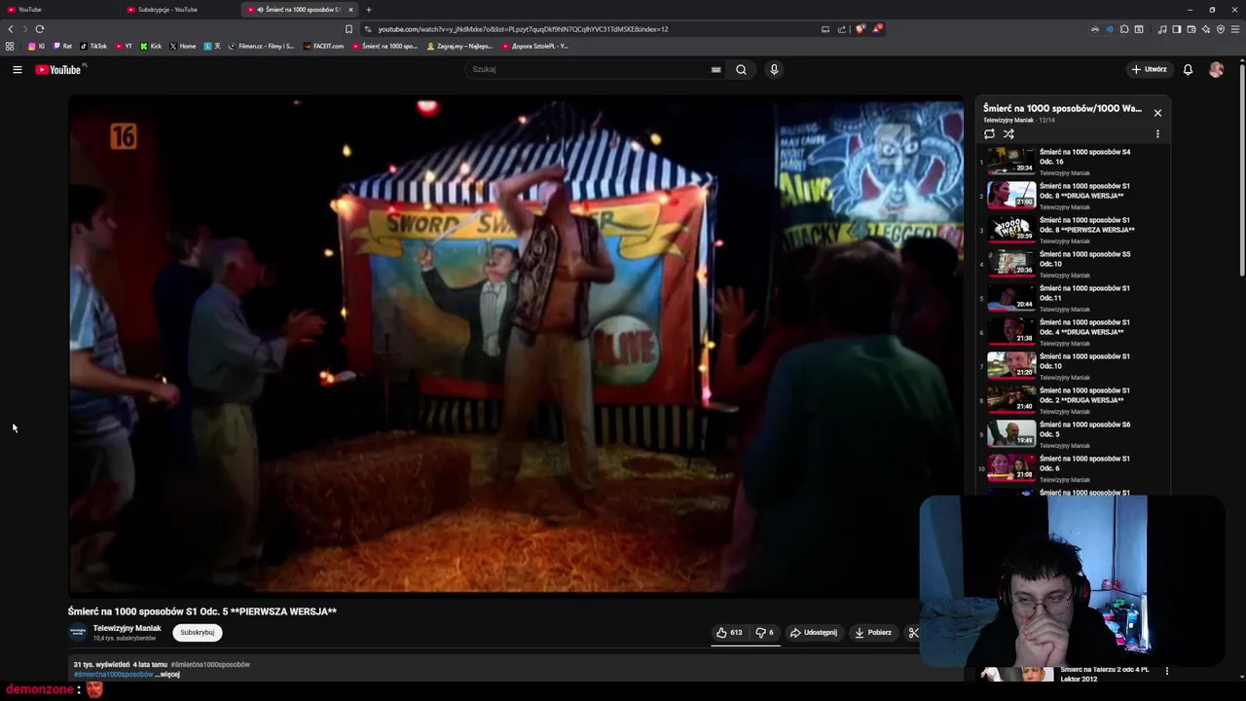Open YouTube notifications bell
The image size is (1246, 701).
coord(1188,69)
